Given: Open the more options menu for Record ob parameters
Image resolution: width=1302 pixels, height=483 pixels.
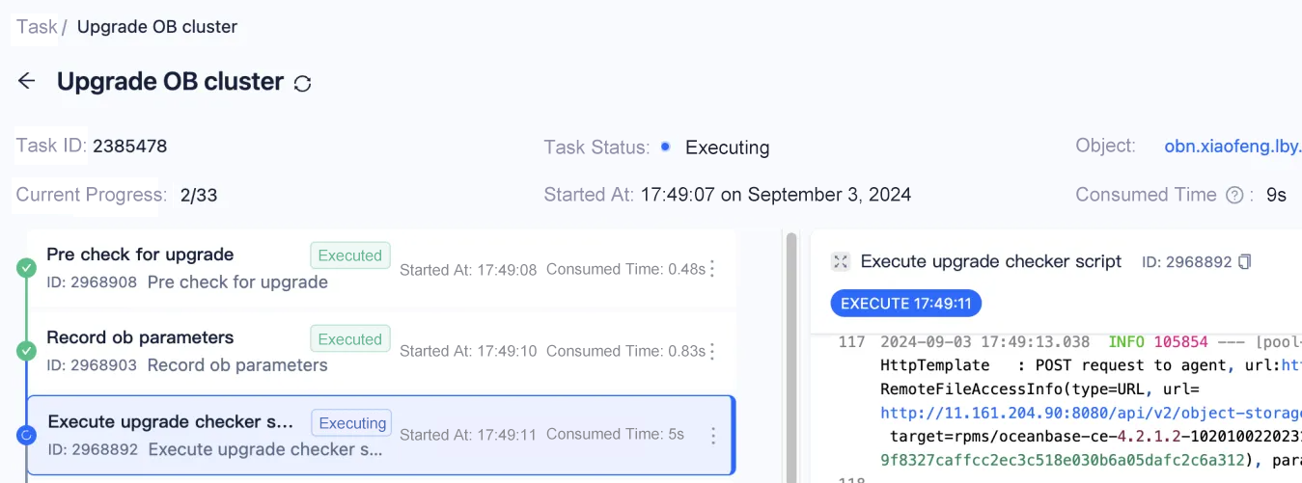Looking at the screenshot, I should (713, 352).
